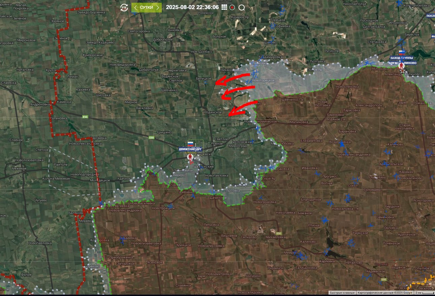Screen dimensions: 435x296
Task: Click the Селидово town label
Action: tap(249, 237)
